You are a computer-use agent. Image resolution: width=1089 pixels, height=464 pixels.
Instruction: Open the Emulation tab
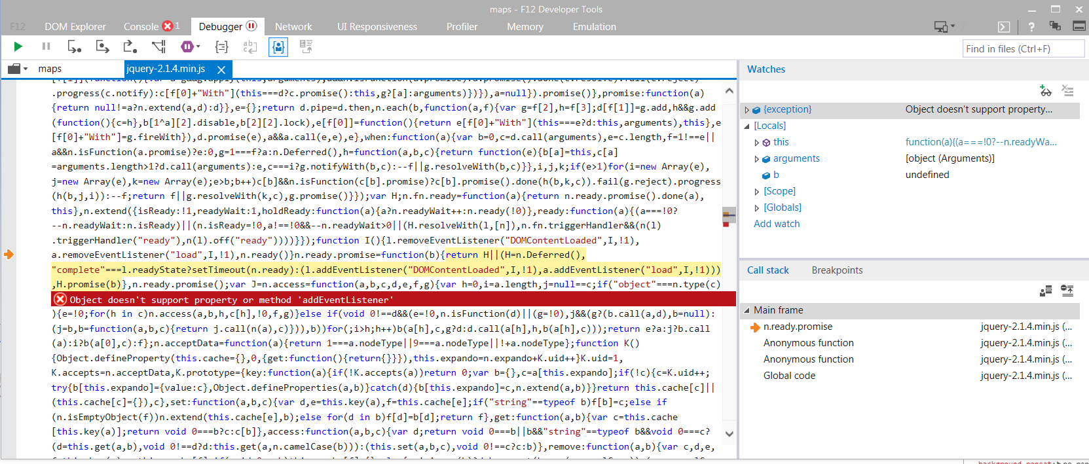(x=595, y=27)
